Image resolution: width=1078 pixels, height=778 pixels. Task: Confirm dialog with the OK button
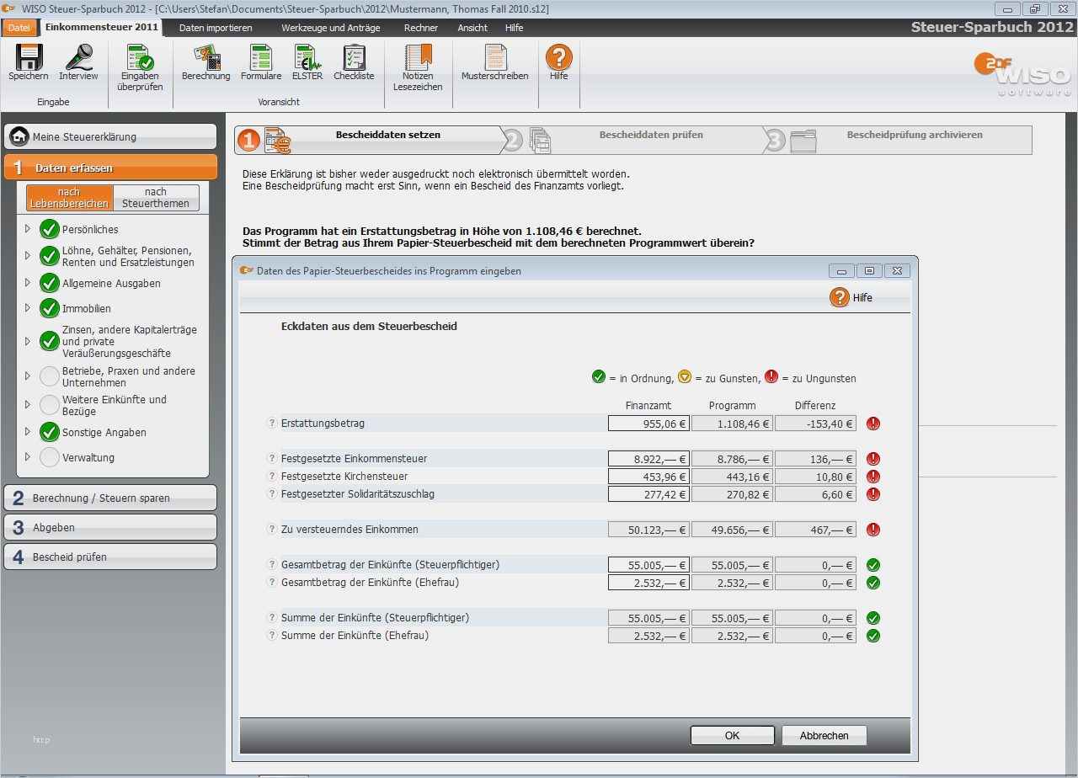point(732,735)
